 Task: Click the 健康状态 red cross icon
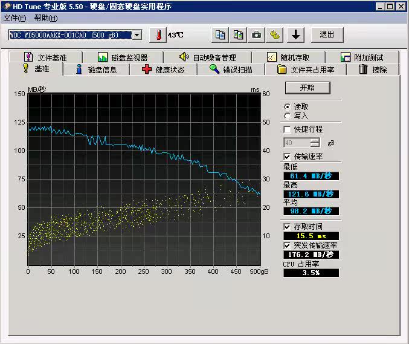[x=147, y=69]
